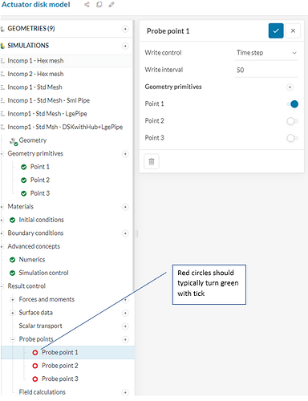Select Point 1 in the tree
The height and width of the screenshot is (401, 308).
coord(40,167)
